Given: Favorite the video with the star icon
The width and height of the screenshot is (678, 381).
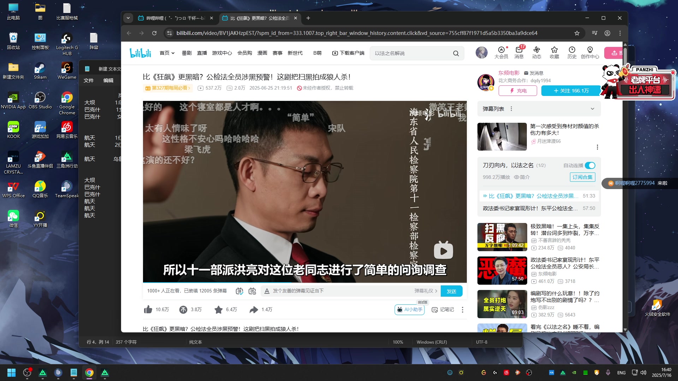Looking at the screenshot, I should click(218, 309).
